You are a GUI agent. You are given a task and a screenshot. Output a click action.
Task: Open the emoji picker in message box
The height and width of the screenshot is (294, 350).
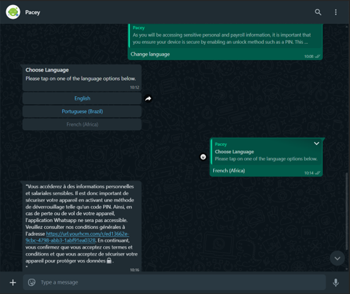coord(32,283)
